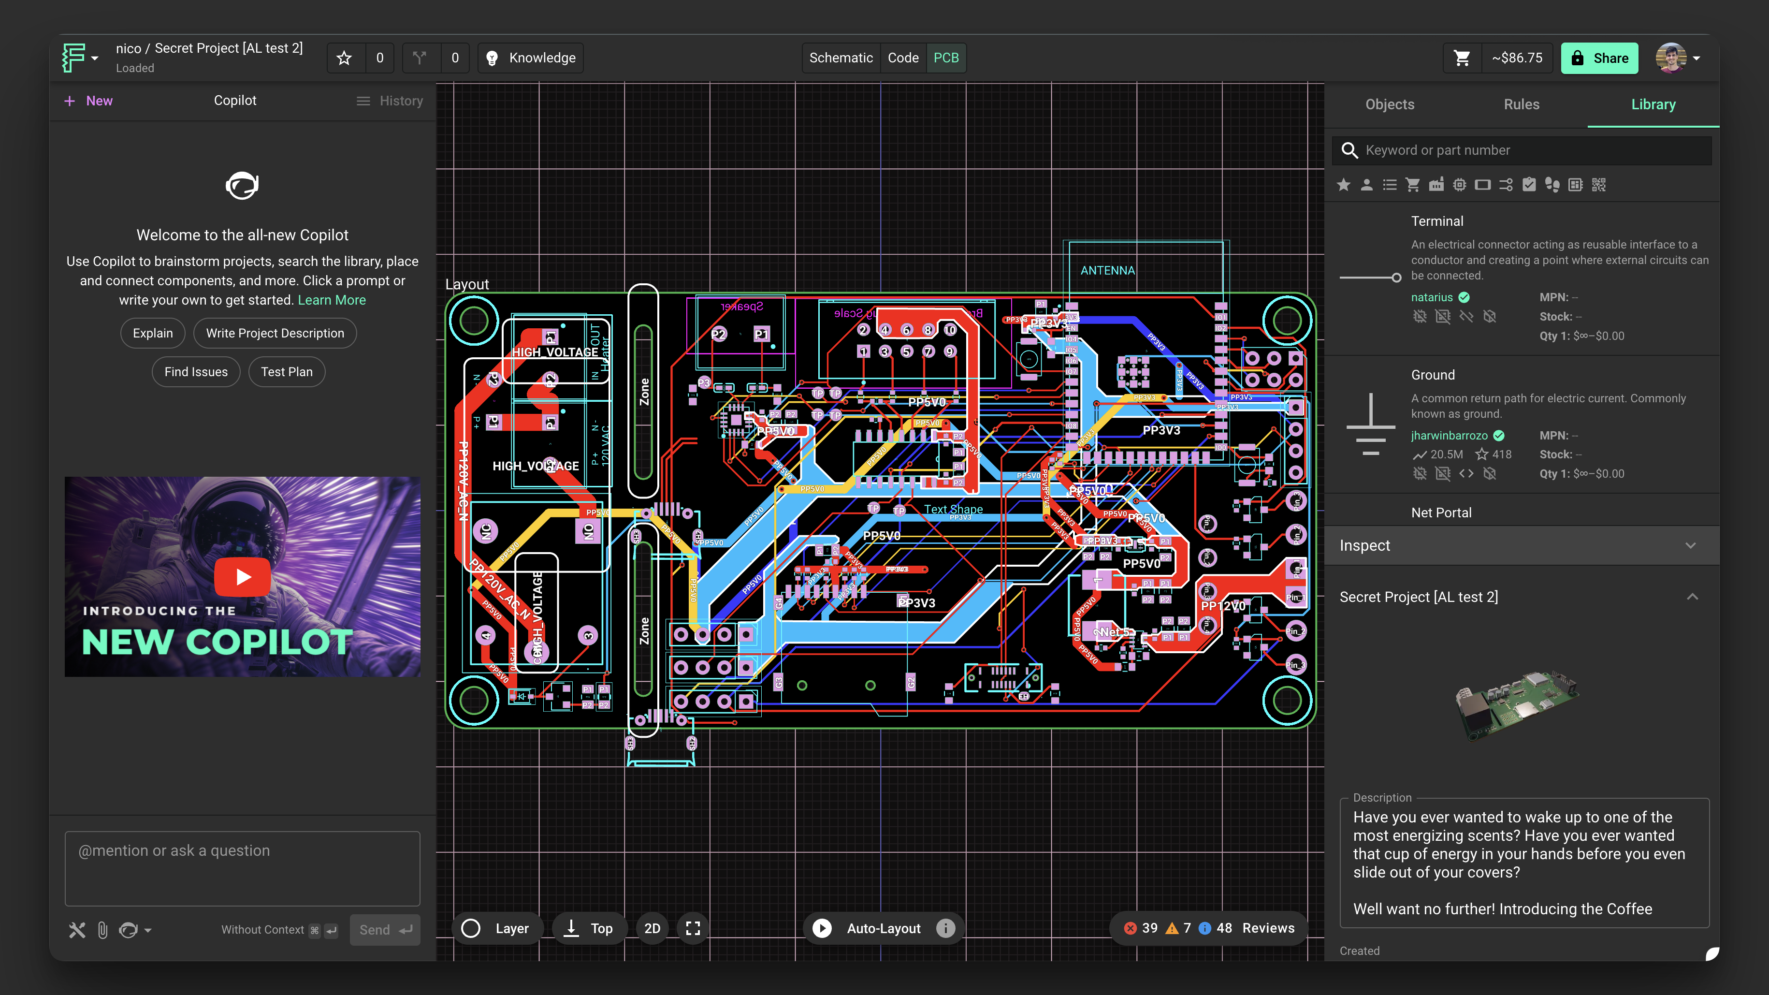Filter library by list icon

coord(1390,185)
